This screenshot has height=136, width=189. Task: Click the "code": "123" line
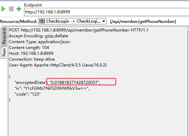(27, 94)
